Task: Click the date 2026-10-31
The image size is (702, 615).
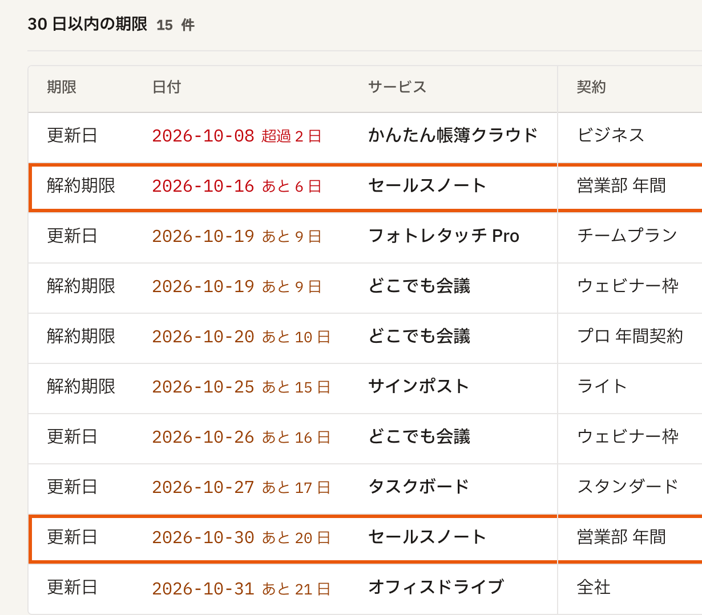Action: click(203, 589)
